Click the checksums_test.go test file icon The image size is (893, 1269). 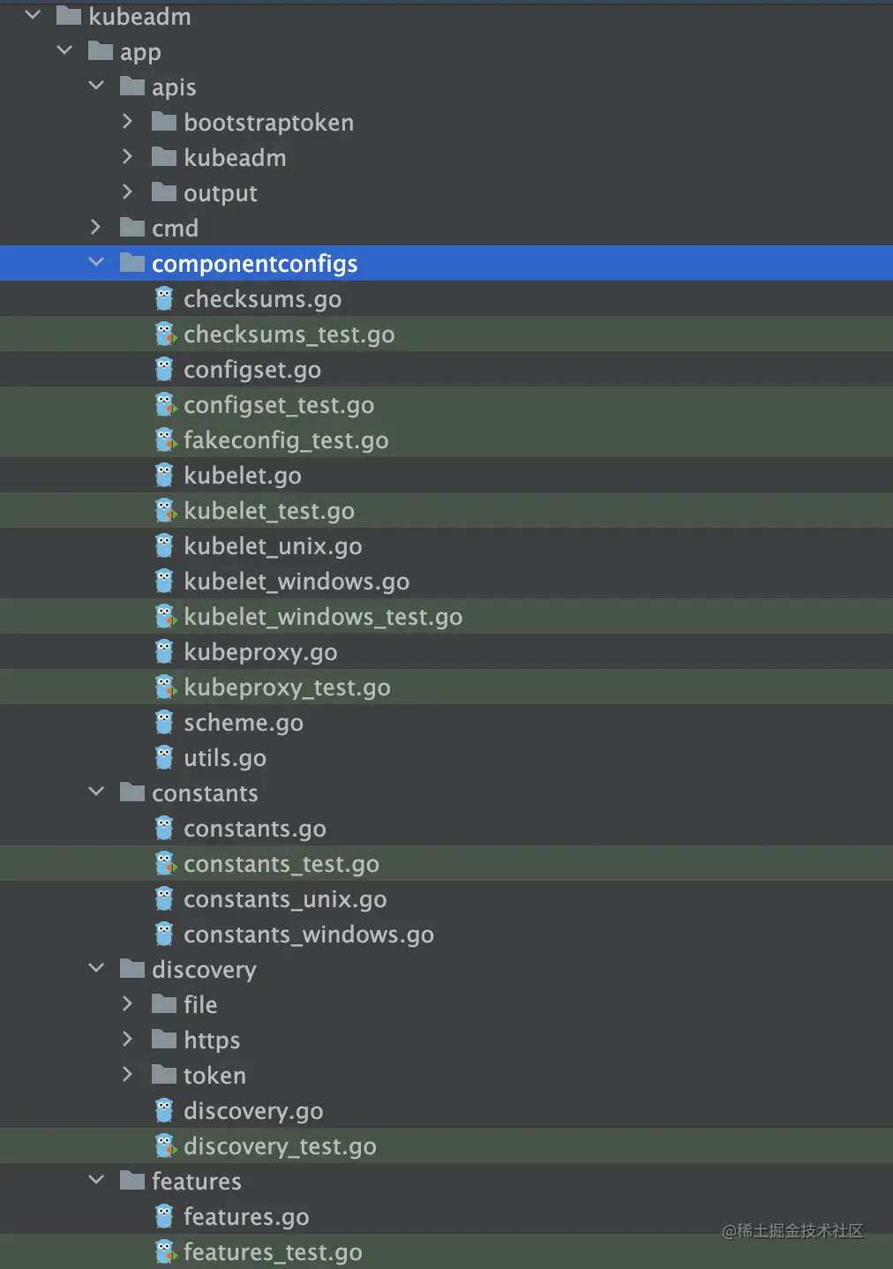(165, 334)
